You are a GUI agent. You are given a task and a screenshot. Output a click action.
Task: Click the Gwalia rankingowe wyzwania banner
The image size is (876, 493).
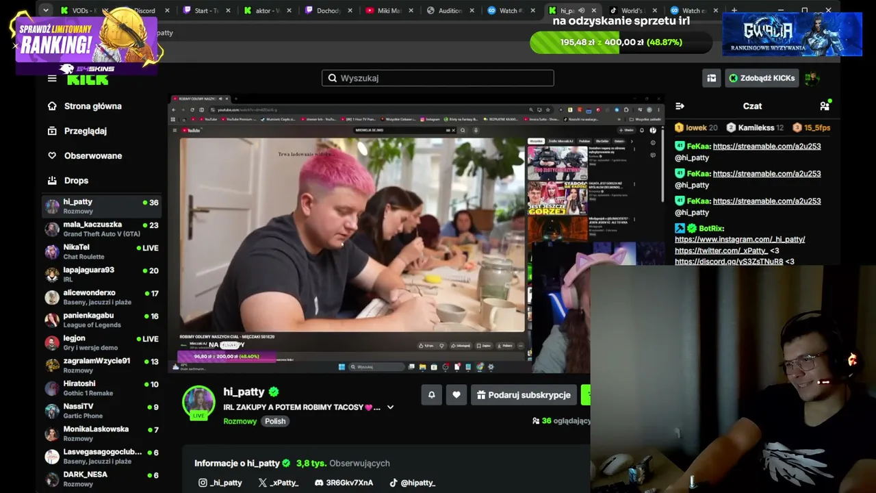click(x=792, y=34)
